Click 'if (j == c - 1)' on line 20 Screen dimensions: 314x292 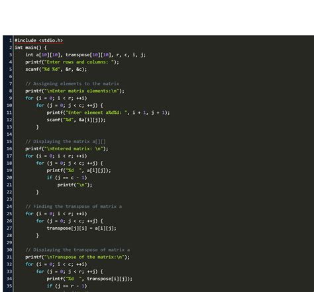click(x=67, y=177)
